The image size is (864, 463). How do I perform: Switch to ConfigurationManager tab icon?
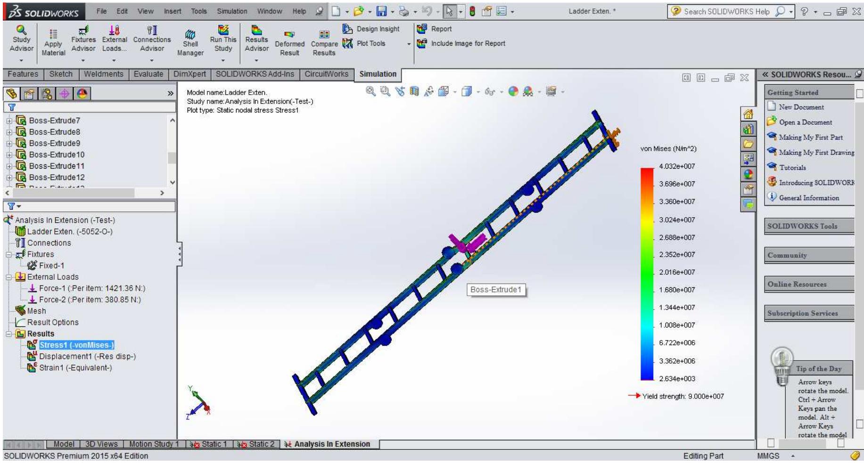[47, 94]
